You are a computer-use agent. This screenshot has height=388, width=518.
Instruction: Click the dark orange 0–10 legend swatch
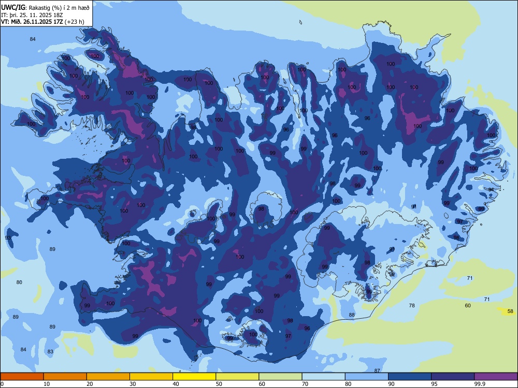(x=22, y=377)
